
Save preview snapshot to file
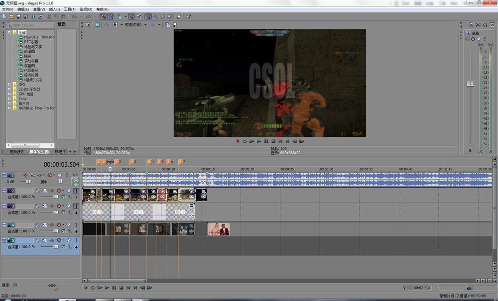175,25
